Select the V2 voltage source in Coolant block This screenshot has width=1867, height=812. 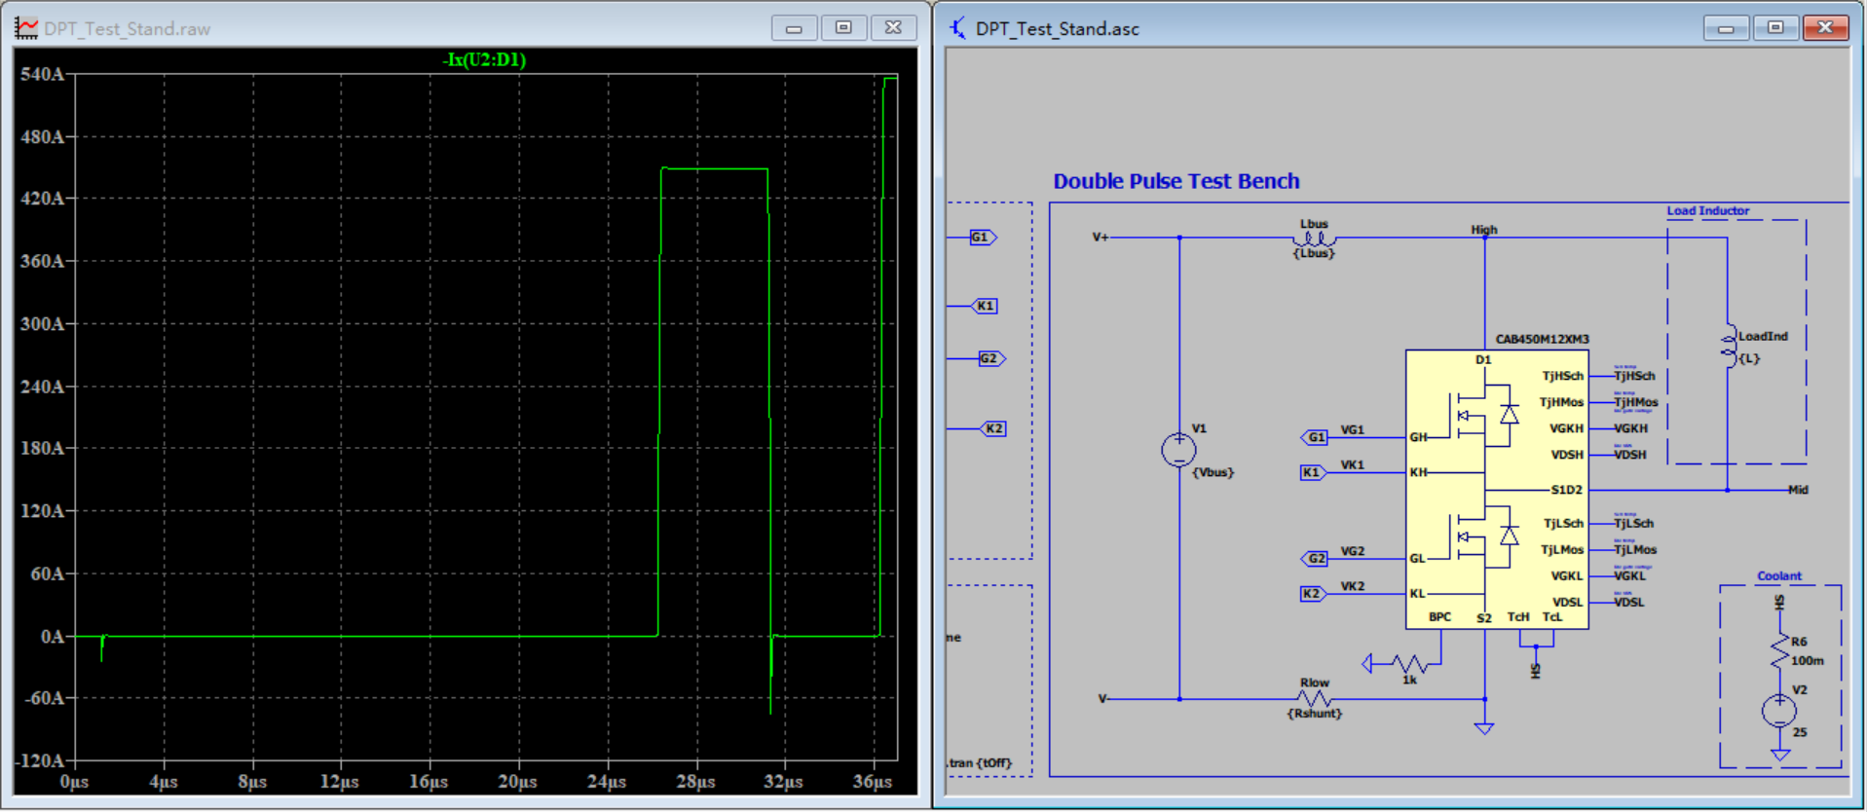point(1779,711)
